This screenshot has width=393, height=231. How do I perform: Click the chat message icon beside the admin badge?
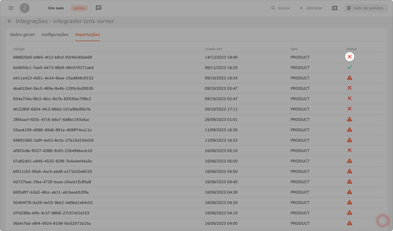coord(98,8)
